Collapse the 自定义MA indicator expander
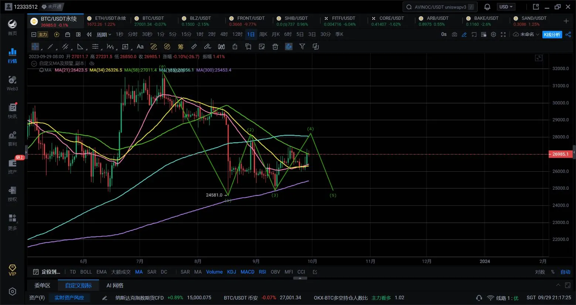576x305 pixels. [x=34, y=63]
